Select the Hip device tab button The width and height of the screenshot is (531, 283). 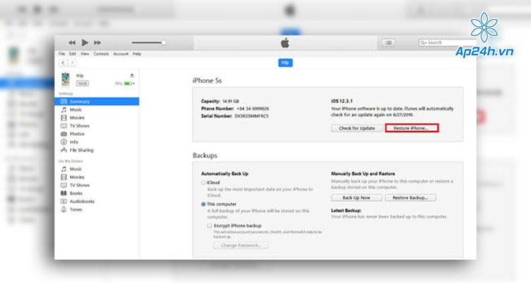285,63
